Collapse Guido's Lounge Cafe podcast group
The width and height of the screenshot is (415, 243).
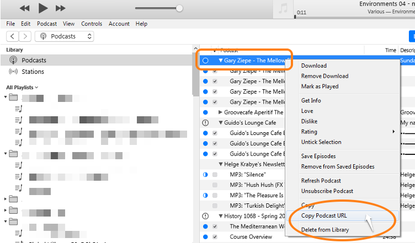pyautogui.click(x=221, y=123)
